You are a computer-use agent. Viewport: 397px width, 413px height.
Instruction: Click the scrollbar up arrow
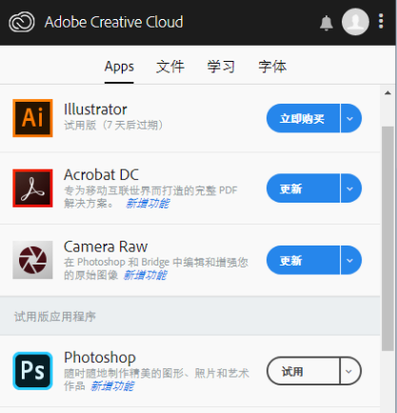click(387, 93)
